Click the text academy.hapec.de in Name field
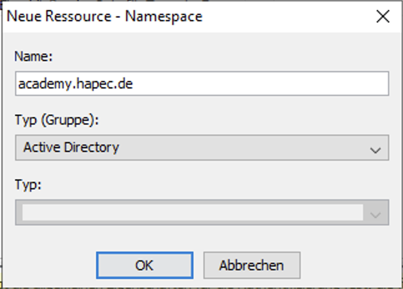403x289 pixels. point(75,84)
